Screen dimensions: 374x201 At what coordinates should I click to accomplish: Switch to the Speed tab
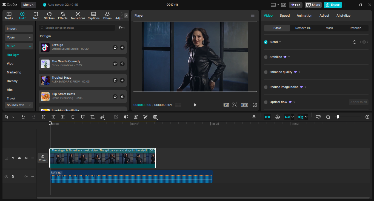284,15
